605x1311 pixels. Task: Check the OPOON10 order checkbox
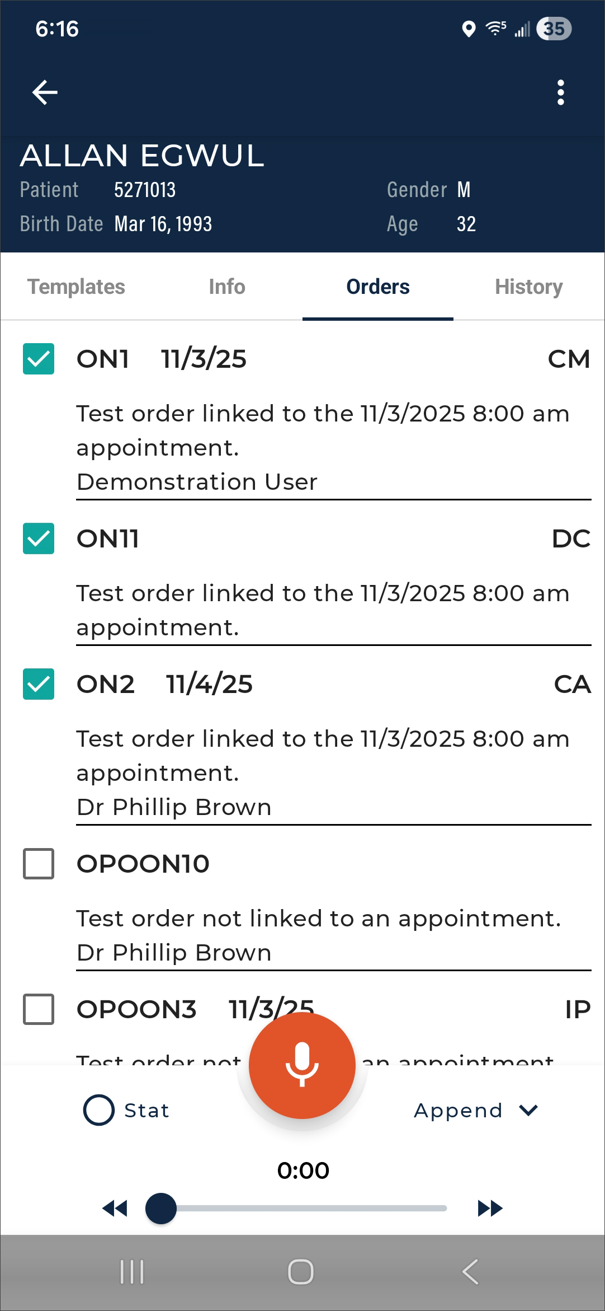39,864
